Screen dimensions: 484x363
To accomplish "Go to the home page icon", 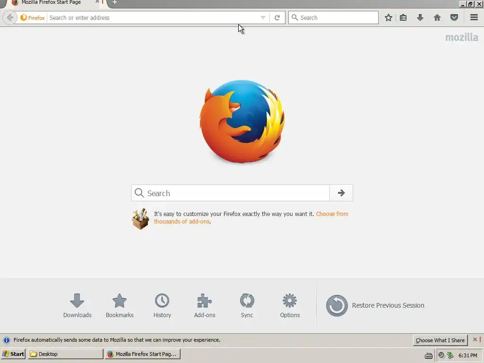I will point(437,17).
